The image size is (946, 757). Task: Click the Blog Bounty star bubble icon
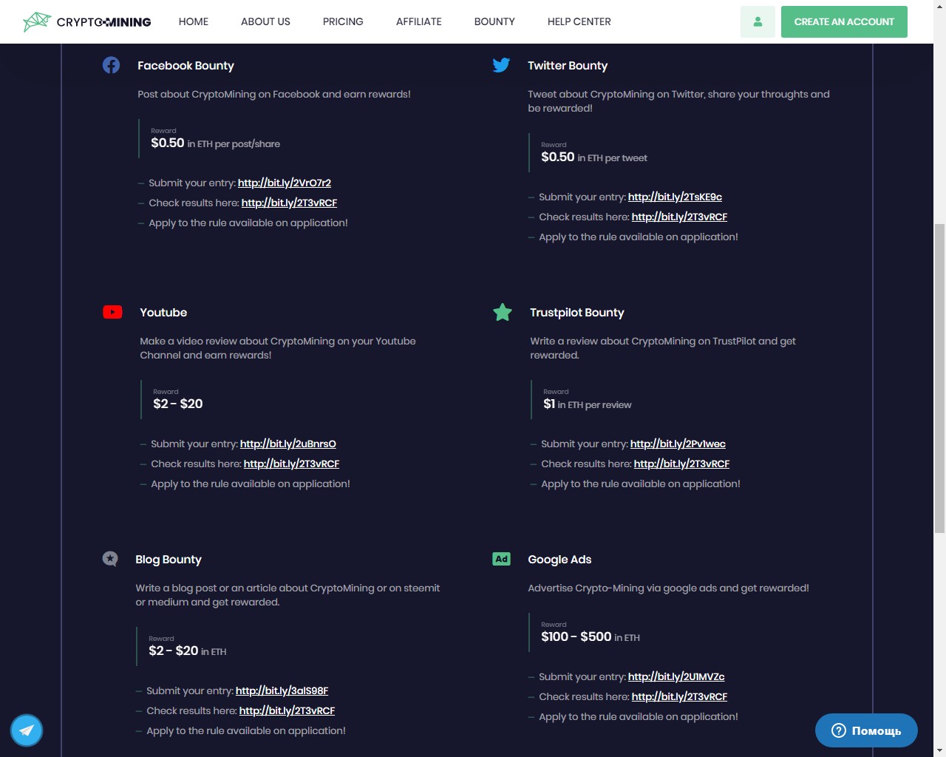pyautogui.click(x=110, y=559)
